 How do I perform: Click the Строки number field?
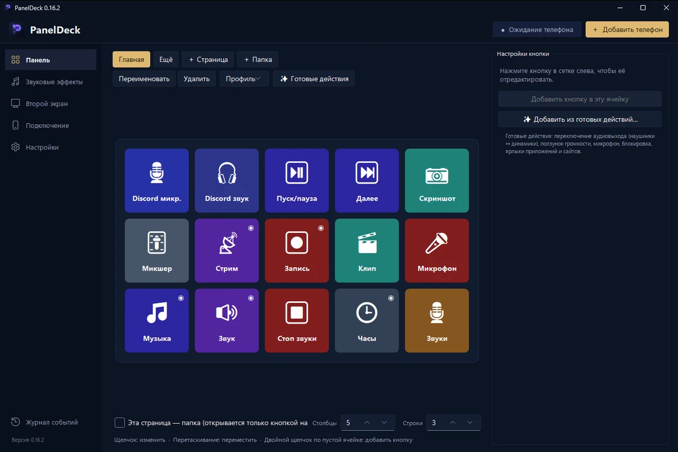454,423
